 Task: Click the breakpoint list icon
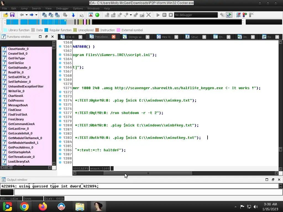(239, 15)
